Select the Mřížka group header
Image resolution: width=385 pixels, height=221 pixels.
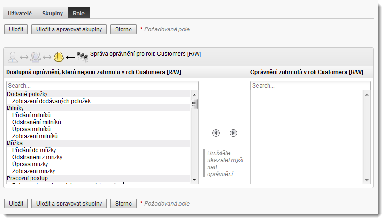point(98,143)
